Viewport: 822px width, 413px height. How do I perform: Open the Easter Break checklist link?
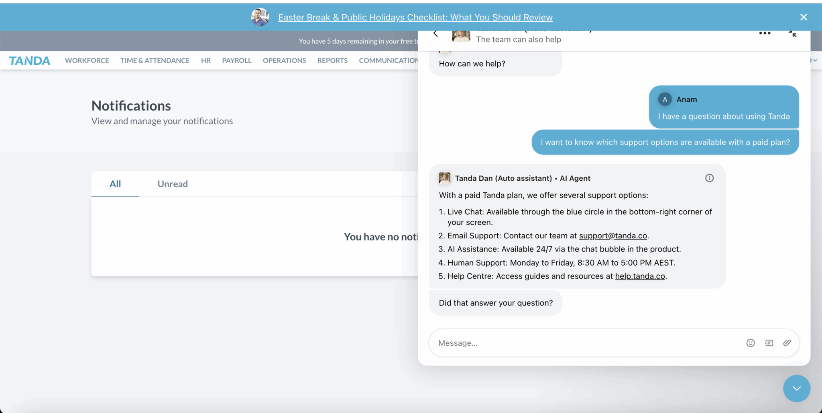pos(415,17)
